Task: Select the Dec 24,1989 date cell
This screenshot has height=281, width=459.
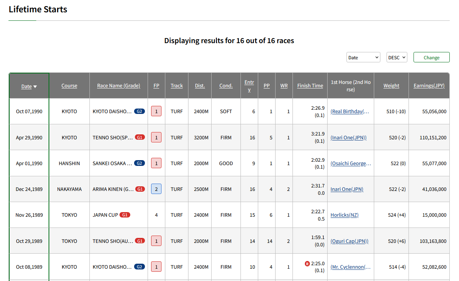Action: coord(29,189)
